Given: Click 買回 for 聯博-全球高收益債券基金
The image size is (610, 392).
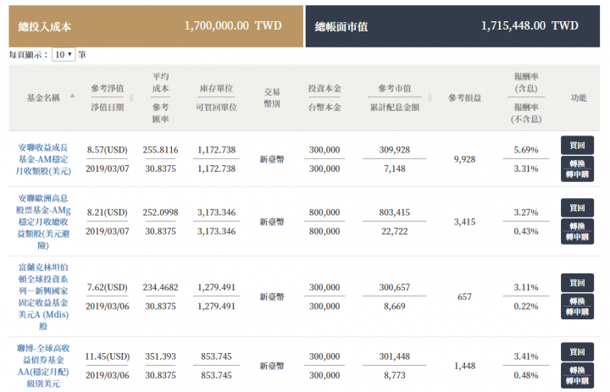Looking at the screenshot, I should pos(577,351).
